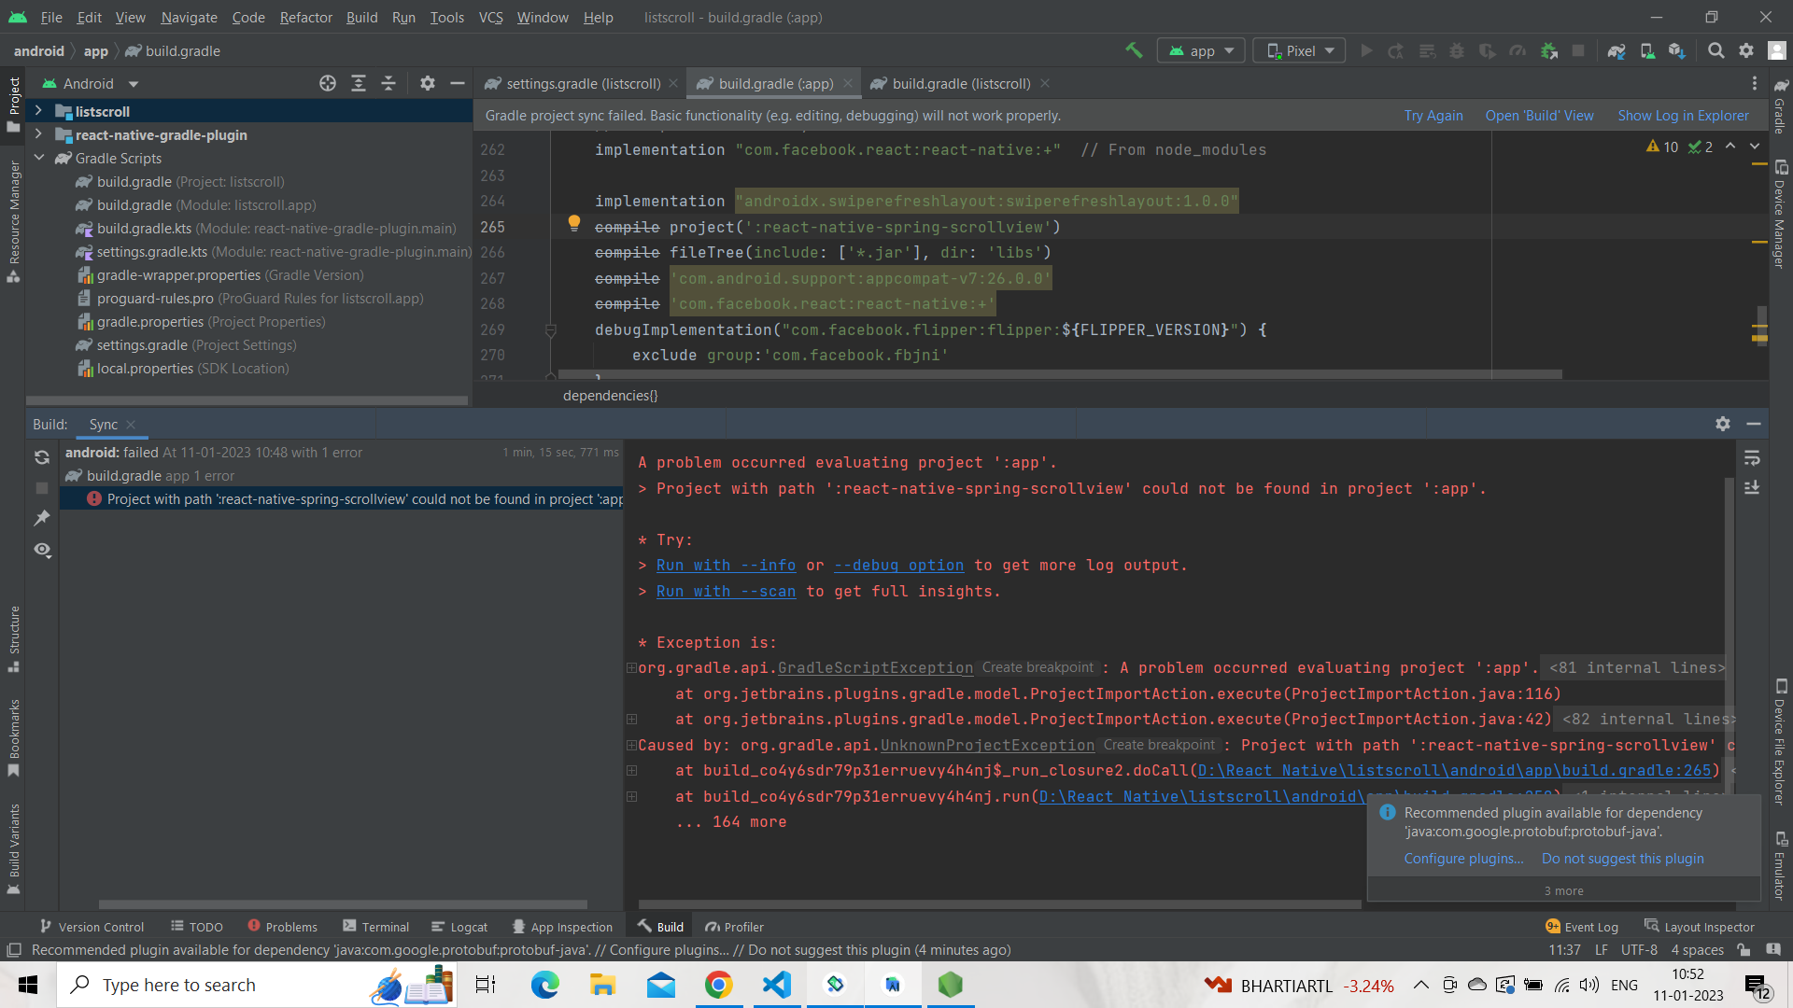Click the Try Again sync link

pos(1433,116)
